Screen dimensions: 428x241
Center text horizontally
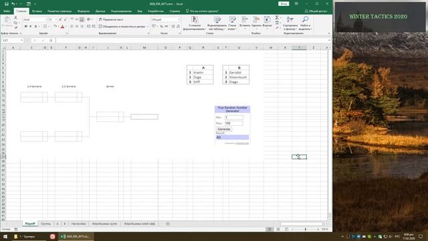(77, 27)
